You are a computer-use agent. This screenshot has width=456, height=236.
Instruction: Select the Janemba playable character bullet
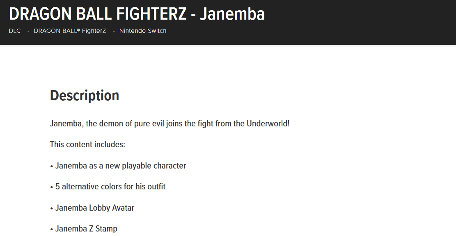[x=119, y=166]
